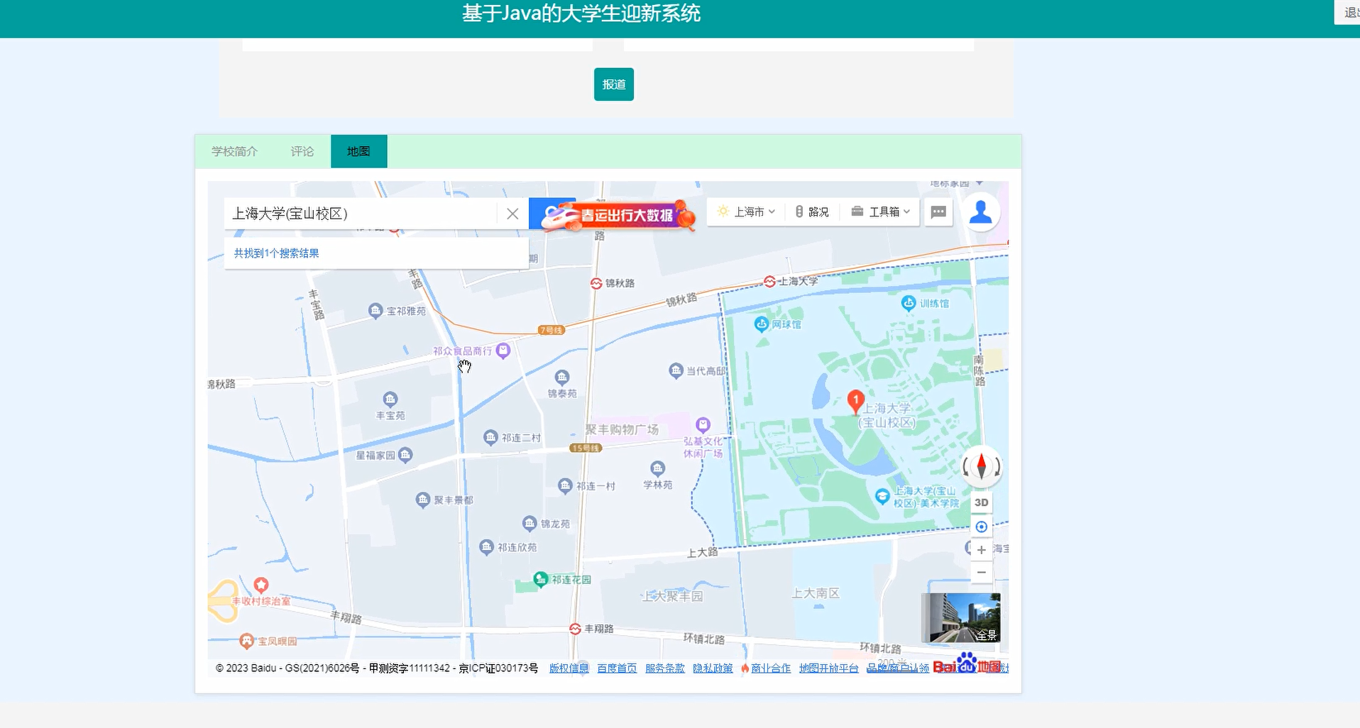Open the 评论 tab
This screenshot has width=1360, height=728.
302,151
